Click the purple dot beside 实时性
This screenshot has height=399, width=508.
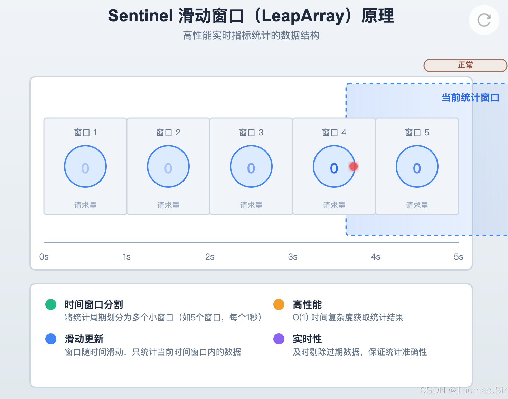(x=279, y=339)
